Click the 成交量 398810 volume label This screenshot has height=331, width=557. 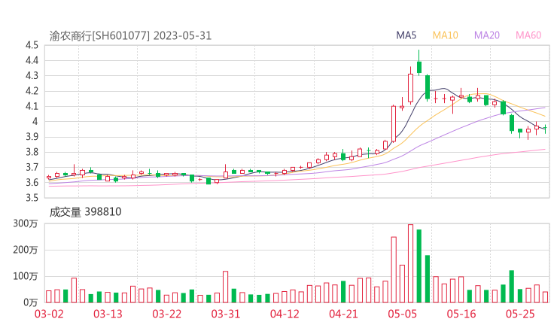[x=85, y=212]
